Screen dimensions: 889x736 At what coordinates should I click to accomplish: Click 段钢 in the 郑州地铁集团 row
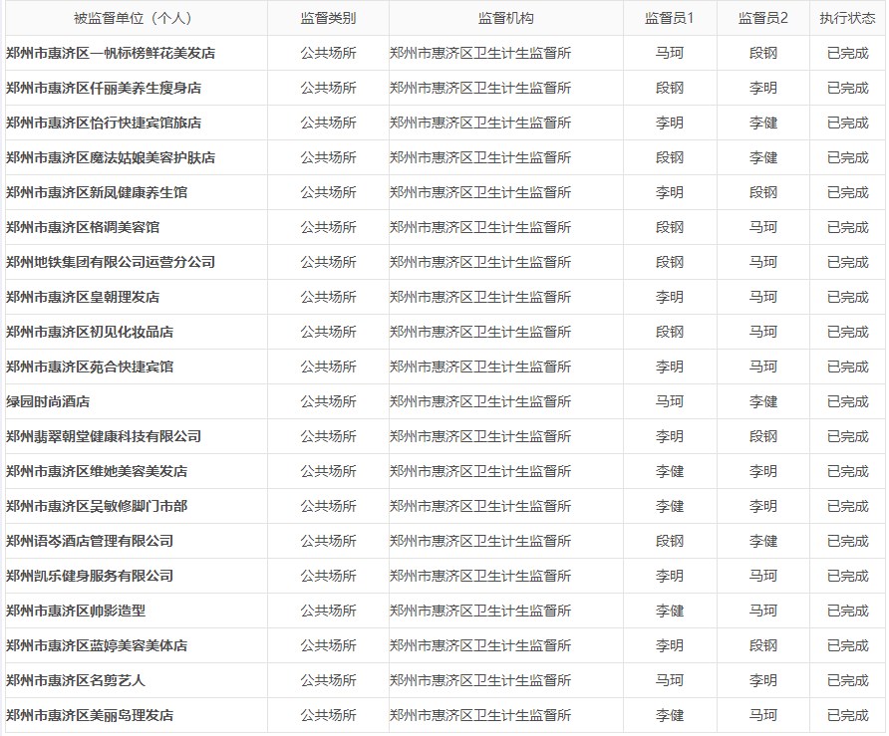click(670, 262)
